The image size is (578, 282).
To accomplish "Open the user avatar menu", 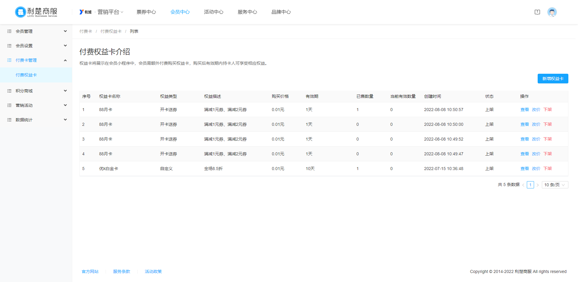I will [x=552, y=12].
